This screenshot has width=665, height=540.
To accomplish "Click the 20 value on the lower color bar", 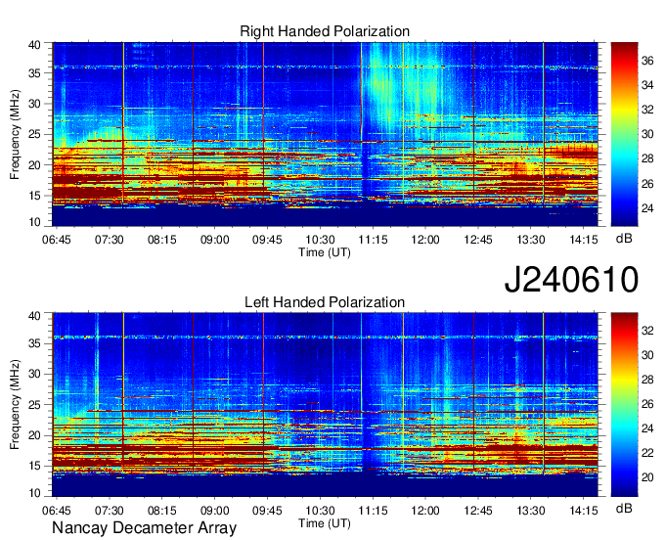I will coord(647,477).
